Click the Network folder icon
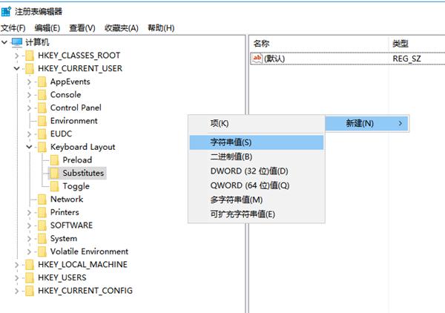The image size is (445, 313). [x=42, y=200]
